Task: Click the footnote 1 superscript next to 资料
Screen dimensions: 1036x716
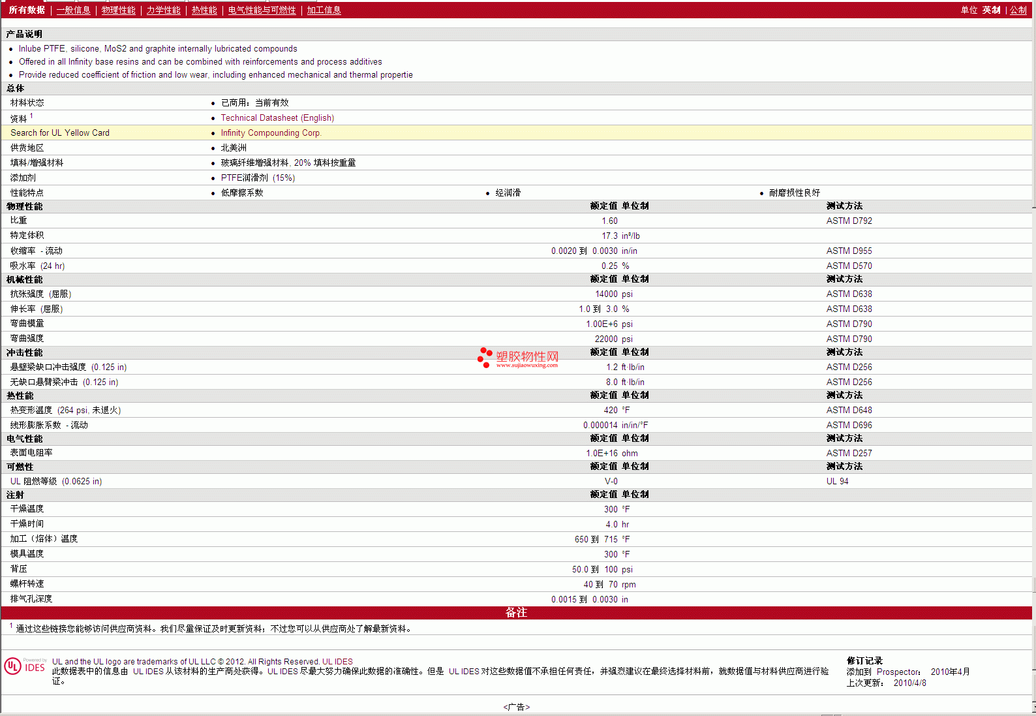Action: click(31, 116)
